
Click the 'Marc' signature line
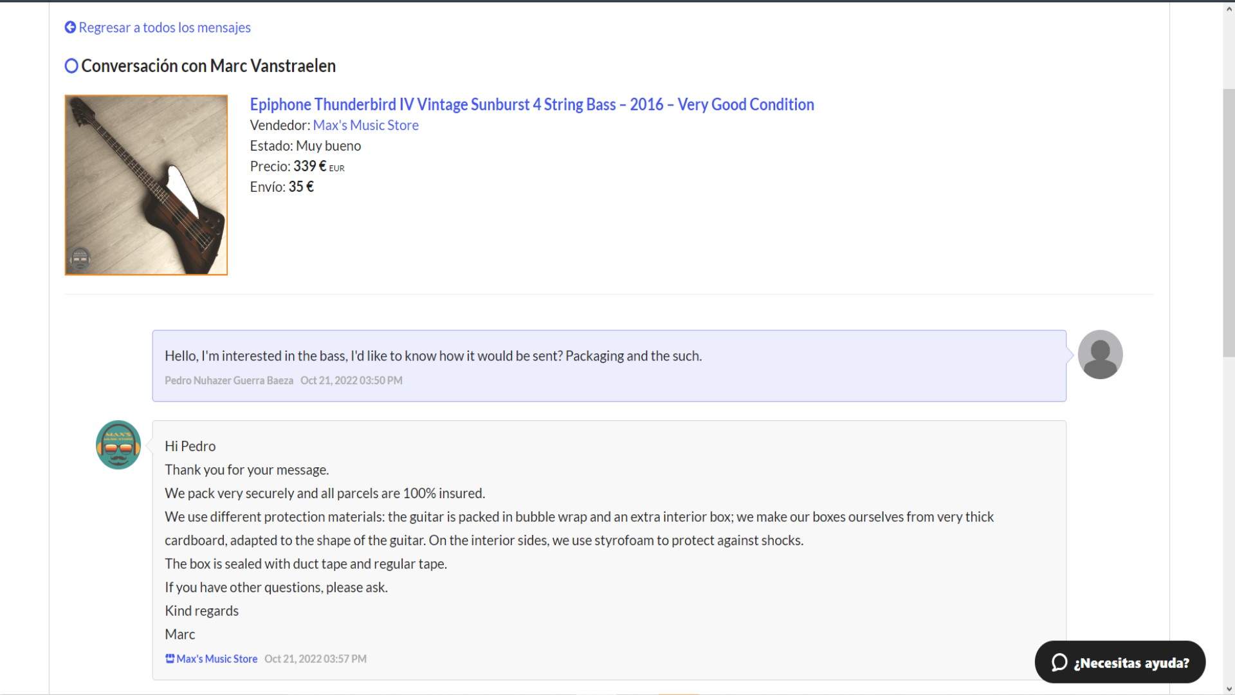point(180,634)
